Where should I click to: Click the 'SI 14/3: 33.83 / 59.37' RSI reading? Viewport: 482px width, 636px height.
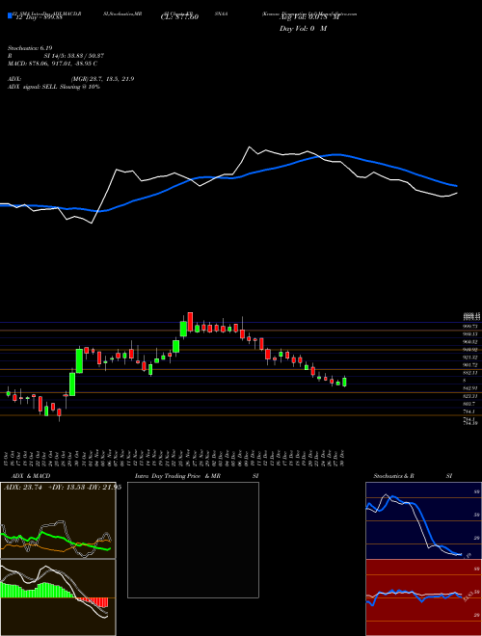pyautogui.click(x=74, y=56)
